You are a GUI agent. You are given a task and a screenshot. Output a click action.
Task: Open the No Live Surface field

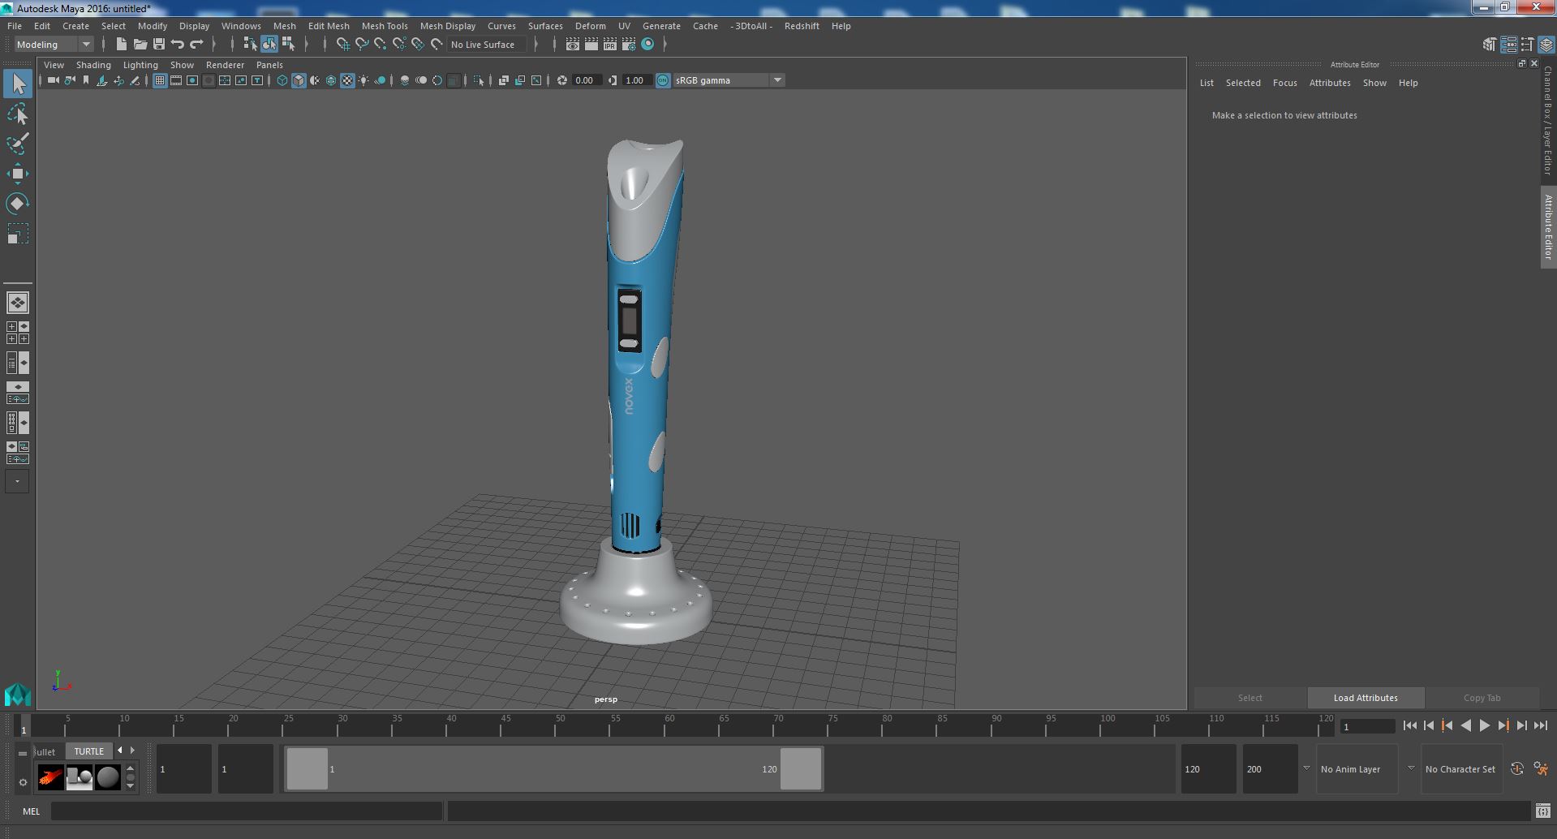[487, 45]
